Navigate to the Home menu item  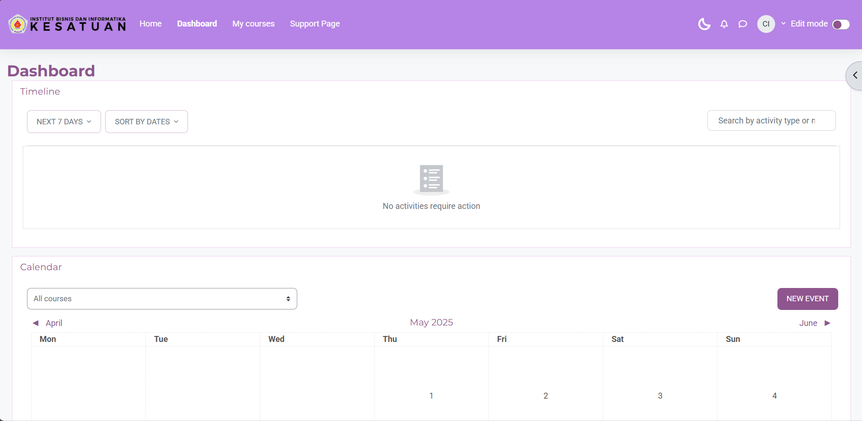pos(150,24)
